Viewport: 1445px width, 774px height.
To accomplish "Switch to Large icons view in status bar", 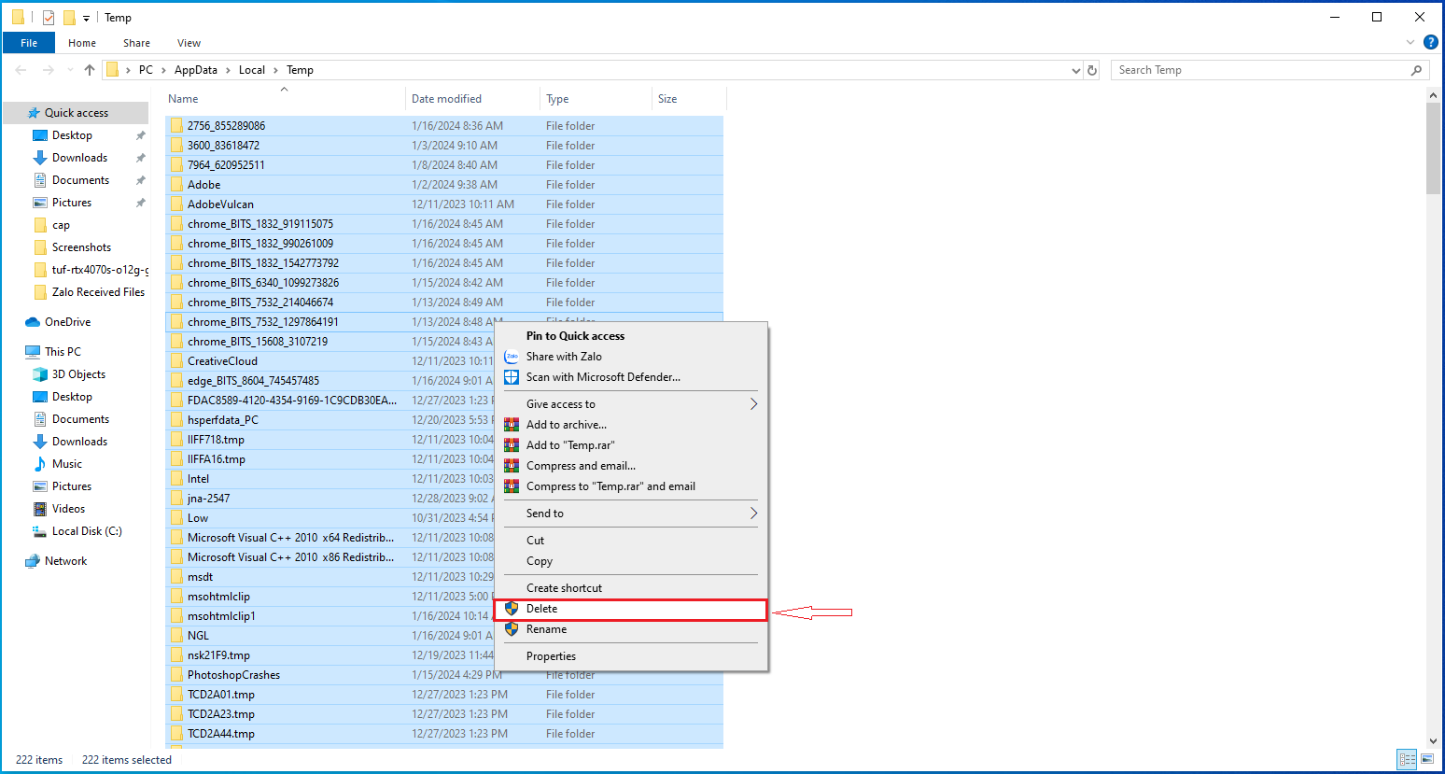I will (1427, 760).
